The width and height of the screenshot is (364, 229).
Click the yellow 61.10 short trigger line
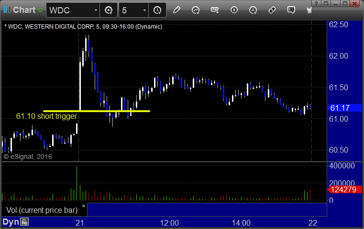point(97,111)
